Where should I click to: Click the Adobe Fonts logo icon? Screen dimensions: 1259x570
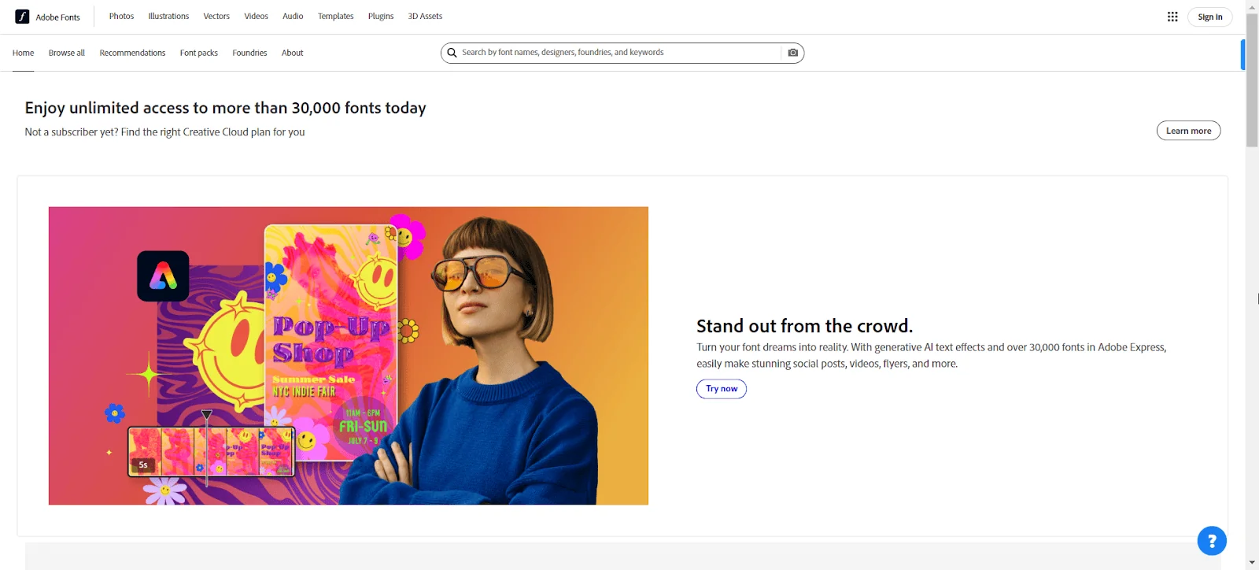pyautogui.click(x=22, y=17)
